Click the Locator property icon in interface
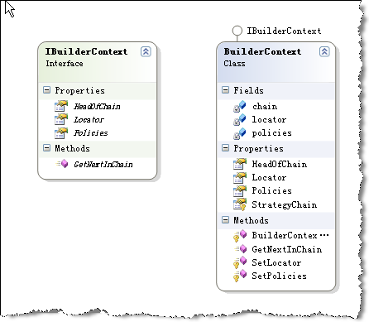This screenshot has width=369, height=322. (61, 119)
